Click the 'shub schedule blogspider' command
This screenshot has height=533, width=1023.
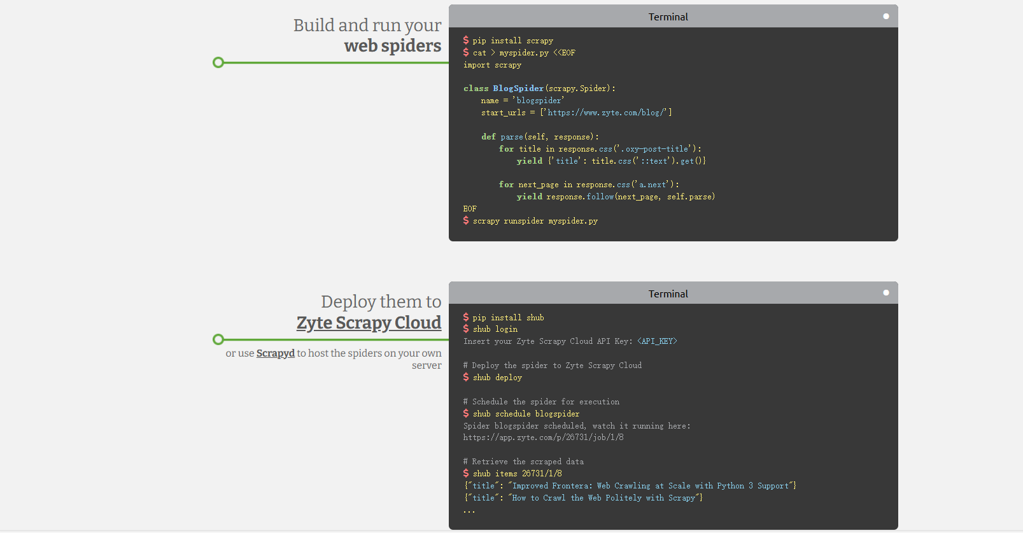521,414
